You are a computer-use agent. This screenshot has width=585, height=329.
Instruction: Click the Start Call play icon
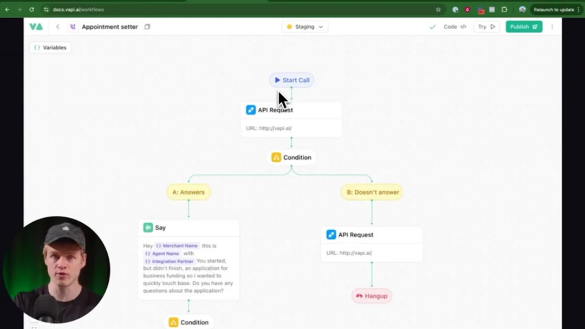pyautogui.click(x=277, y=80)
